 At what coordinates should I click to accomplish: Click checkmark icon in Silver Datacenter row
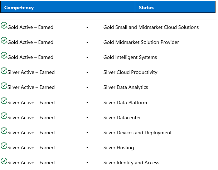pyautogui.click(x=4, y=116)
